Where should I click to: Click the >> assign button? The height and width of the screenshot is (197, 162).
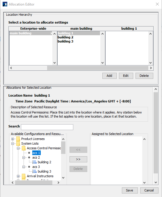tap(78, 159)
